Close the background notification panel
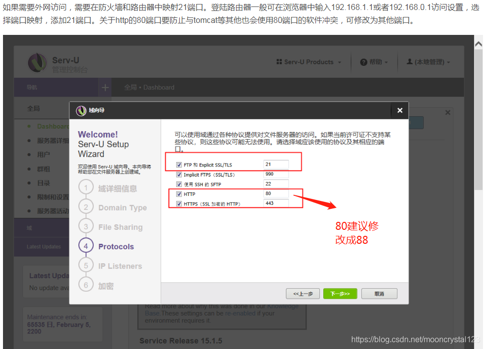Screen dimensions: 485x349 click(x=448, y=113)
